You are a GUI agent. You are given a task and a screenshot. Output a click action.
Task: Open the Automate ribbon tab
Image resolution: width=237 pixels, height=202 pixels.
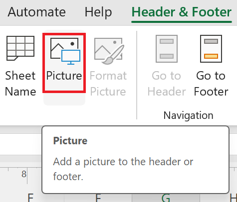(36, 12)
